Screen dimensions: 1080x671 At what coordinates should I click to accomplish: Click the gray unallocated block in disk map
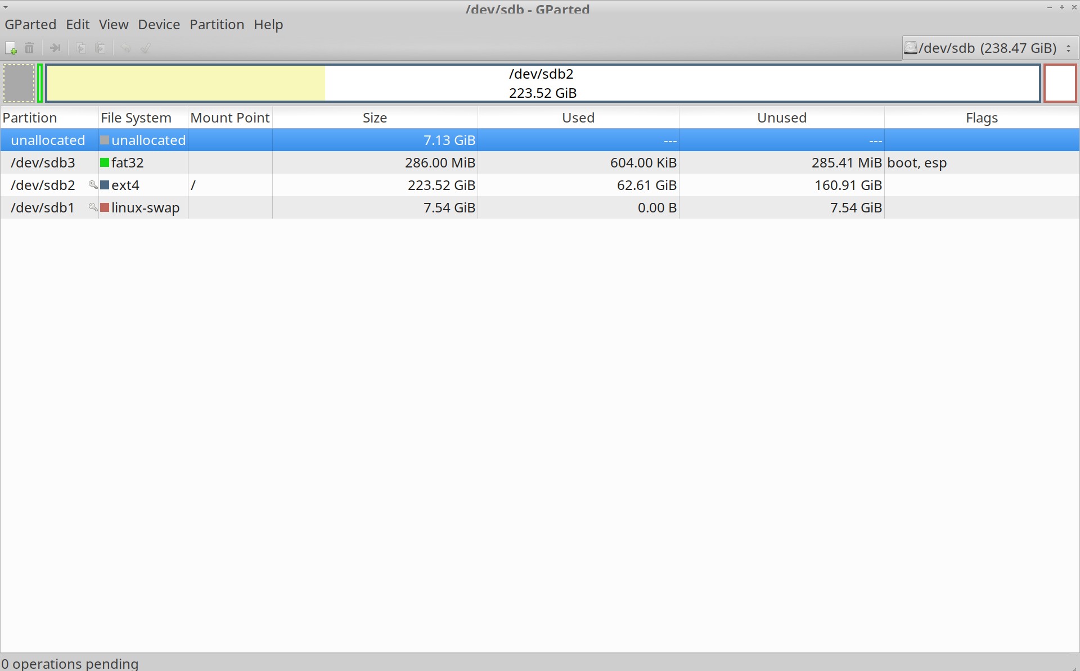pyautogui.click(x=19, y=83)
